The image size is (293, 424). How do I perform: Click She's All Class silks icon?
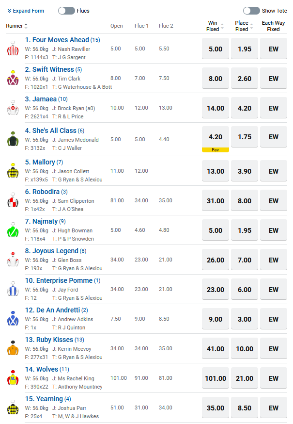13,139
